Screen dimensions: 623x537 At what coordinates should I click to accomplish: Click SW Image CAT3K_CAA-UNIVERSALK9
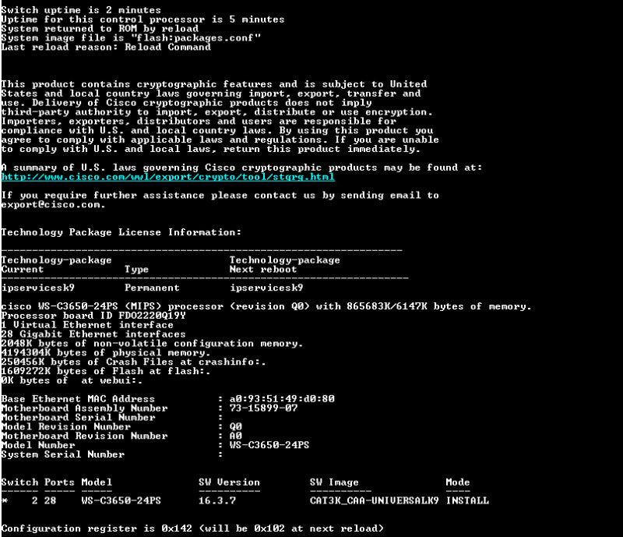point(375,501)
